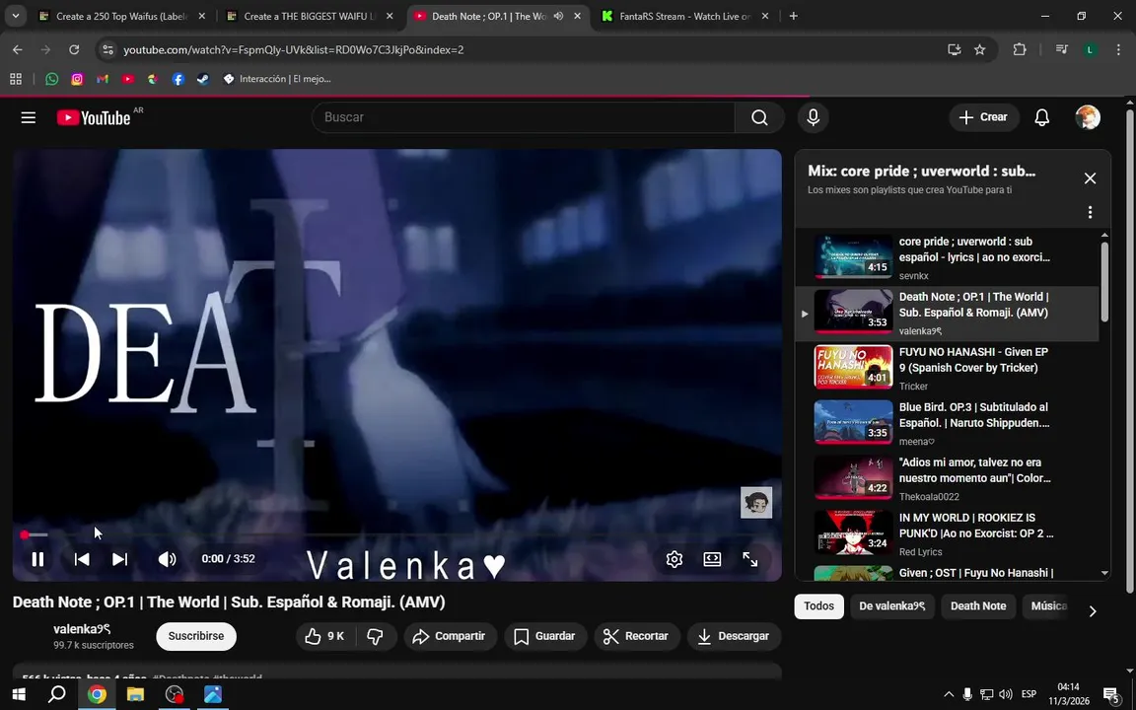
Task: Skip to the next video in the mix
Action: click(x=119, y=558)
